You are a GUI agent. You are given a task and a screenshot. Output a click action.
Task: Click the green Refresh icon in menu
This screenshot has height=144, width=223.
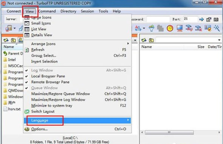(27, 50)
